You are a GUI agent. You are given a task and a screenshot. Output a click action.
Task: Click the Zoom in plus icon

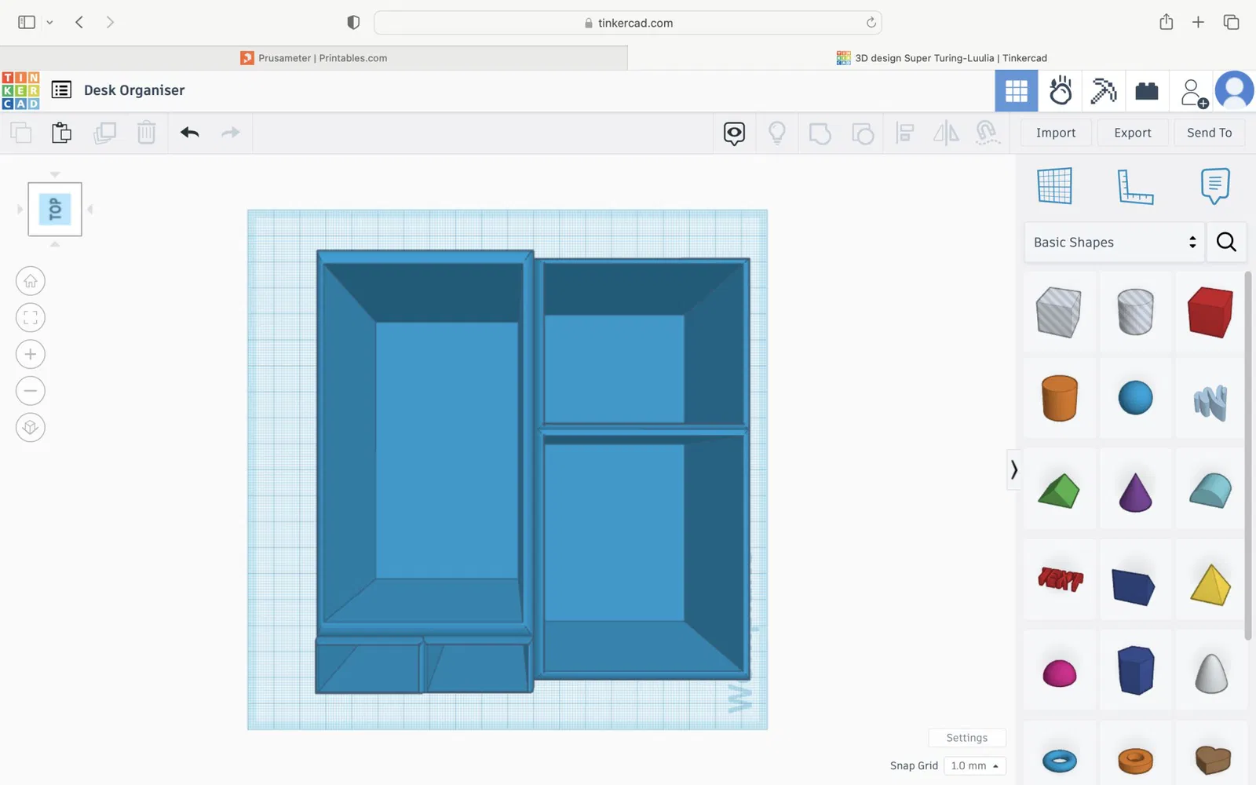31,354
